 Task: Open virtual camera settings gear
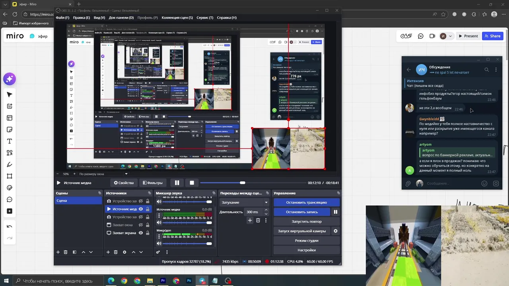336,231
